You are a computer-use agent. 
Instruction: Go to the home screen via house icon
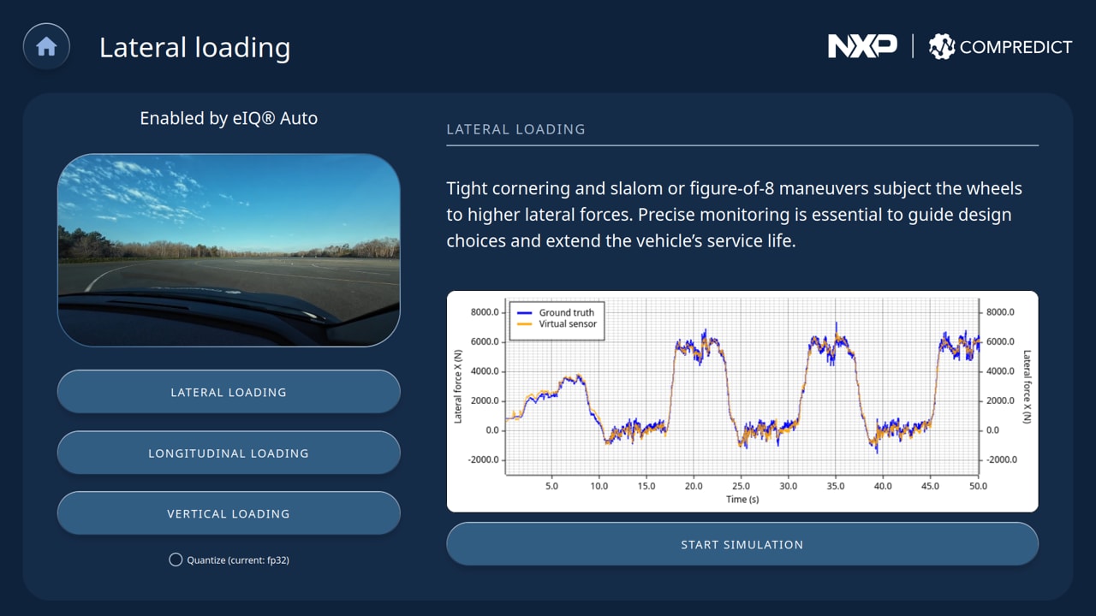point(46,46)
